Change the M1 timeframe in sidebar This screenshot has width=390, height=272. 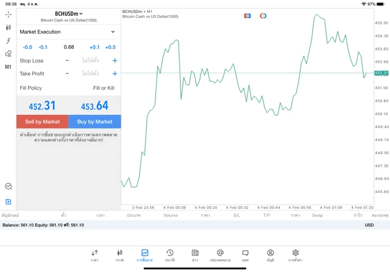pyautogui.click(x=8, y=67)
